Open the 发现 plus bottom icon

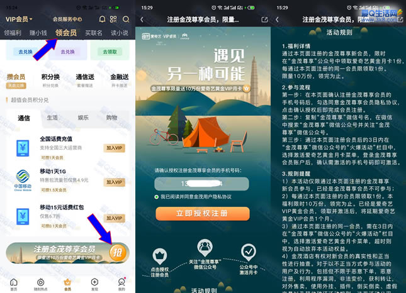click(94, 284)
